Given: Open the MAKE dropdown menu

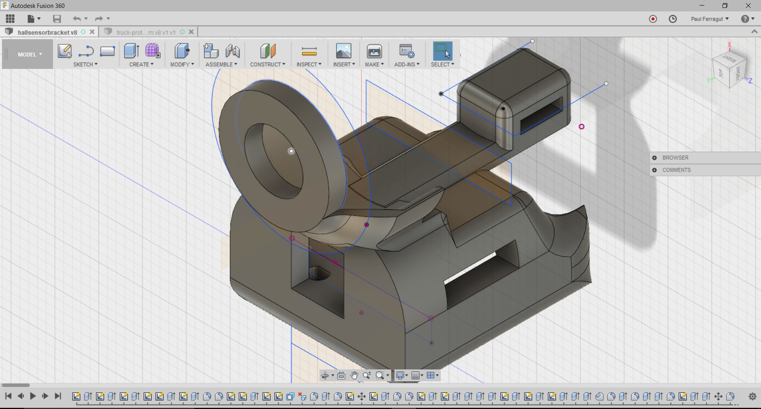Looking at the screenshot, I should coord(374,65).
